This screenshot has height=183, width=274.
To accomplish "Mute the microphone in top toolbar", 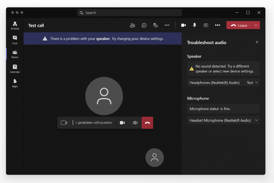I will click(x=194, y=25).
